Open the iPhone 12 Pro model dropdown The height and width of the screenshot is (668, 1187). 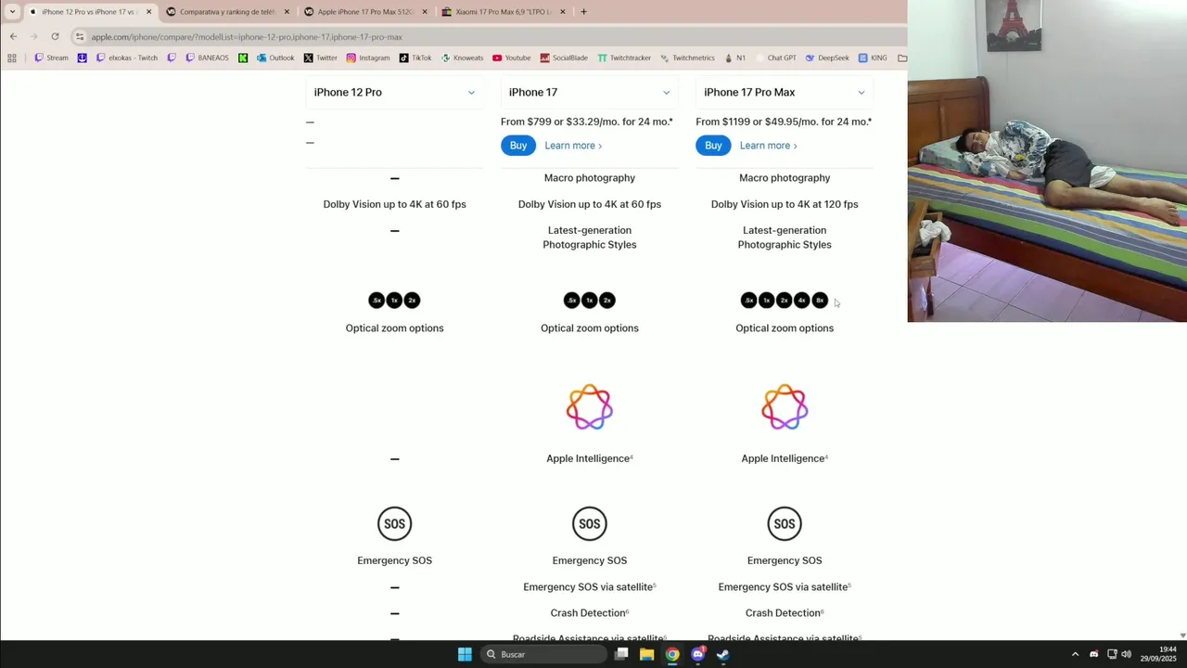(x=394, y=92)
